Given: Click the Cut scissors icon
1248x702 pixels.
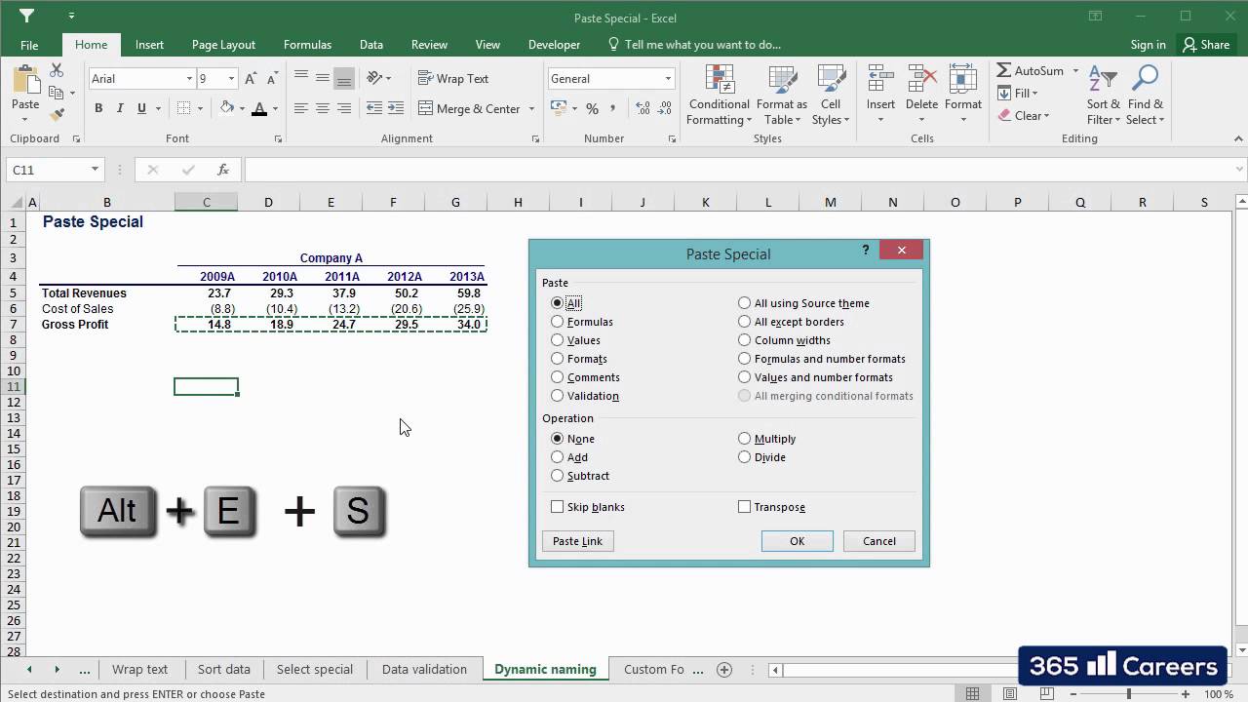Looking at the screenshot, I should (57, 71).
